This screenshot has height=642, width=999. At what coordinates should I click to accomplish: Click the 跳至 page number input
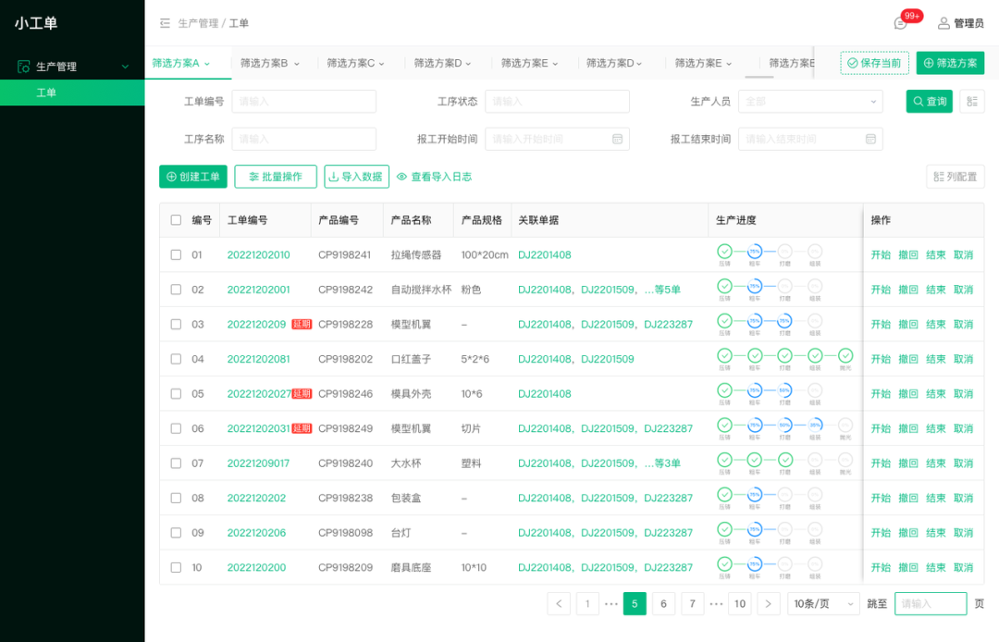(931, 604)
